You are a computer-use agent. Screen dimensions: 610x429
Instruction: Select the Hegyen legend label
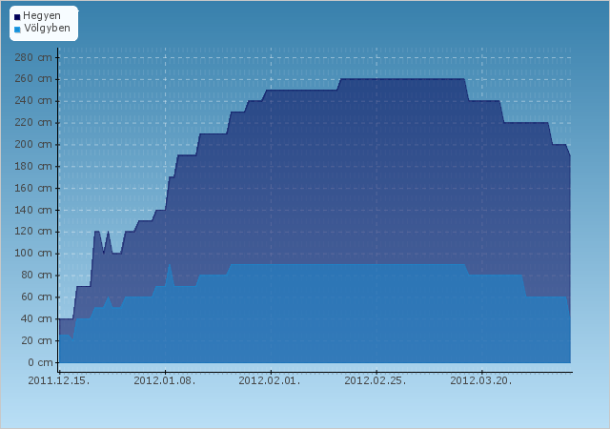[x=42, y=16]
